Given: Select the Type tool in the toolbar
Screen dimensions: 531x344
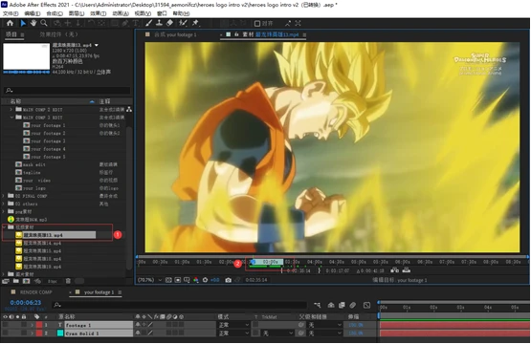Looking at the screenshot, I should pos(135,23).
